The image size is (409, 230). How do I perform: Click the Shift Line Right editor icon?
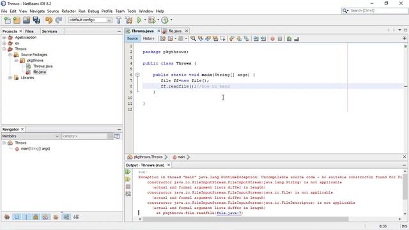tap(263, 38)
